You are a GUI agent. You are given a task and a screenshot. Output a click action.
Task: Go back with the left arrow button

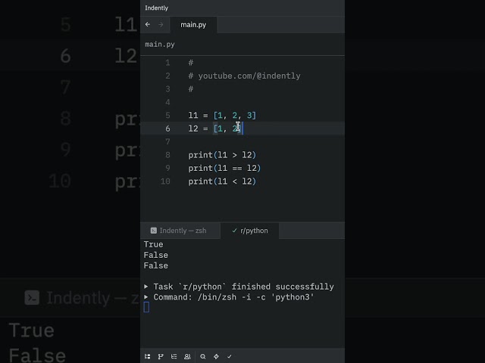click(148, 24)
